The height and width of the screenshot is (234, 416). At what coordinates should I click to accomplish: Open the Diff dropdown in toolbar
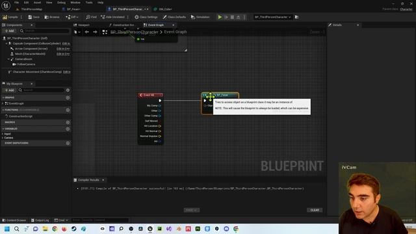point(72,17)
